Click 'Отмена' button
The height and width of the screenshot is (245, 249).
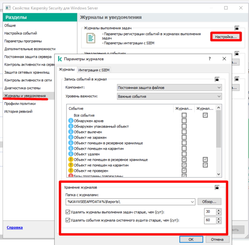click(217, 240)
